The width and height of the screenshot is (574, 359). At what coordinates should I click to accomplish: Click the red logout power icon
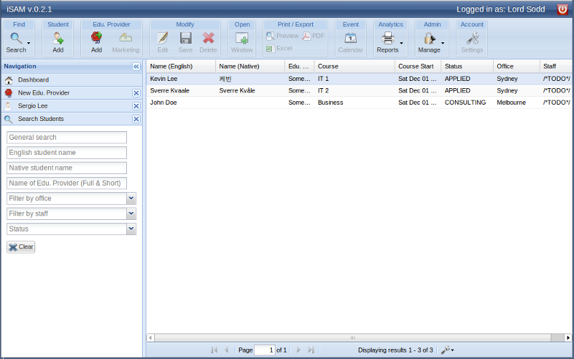tap(563, 9)
